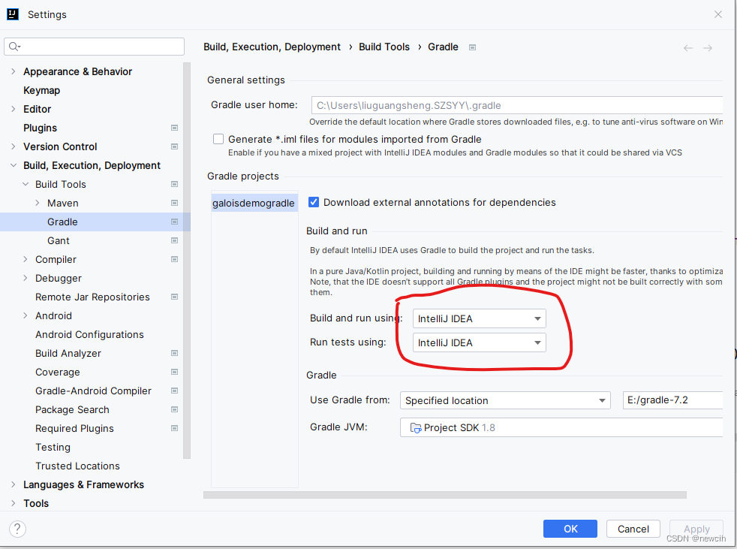Expand Appearance & Behavior section
The width and height of the screenshot is (737, 549).
coord(14,71)
